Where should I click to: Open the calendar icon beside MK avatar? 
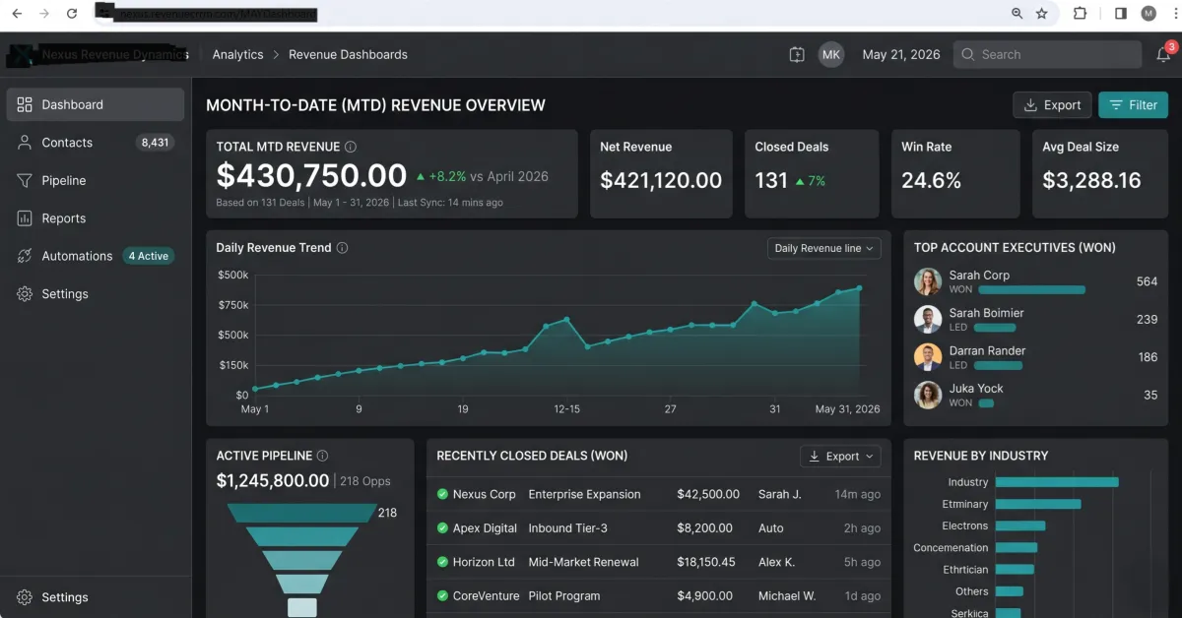click(x=797, y=55)
